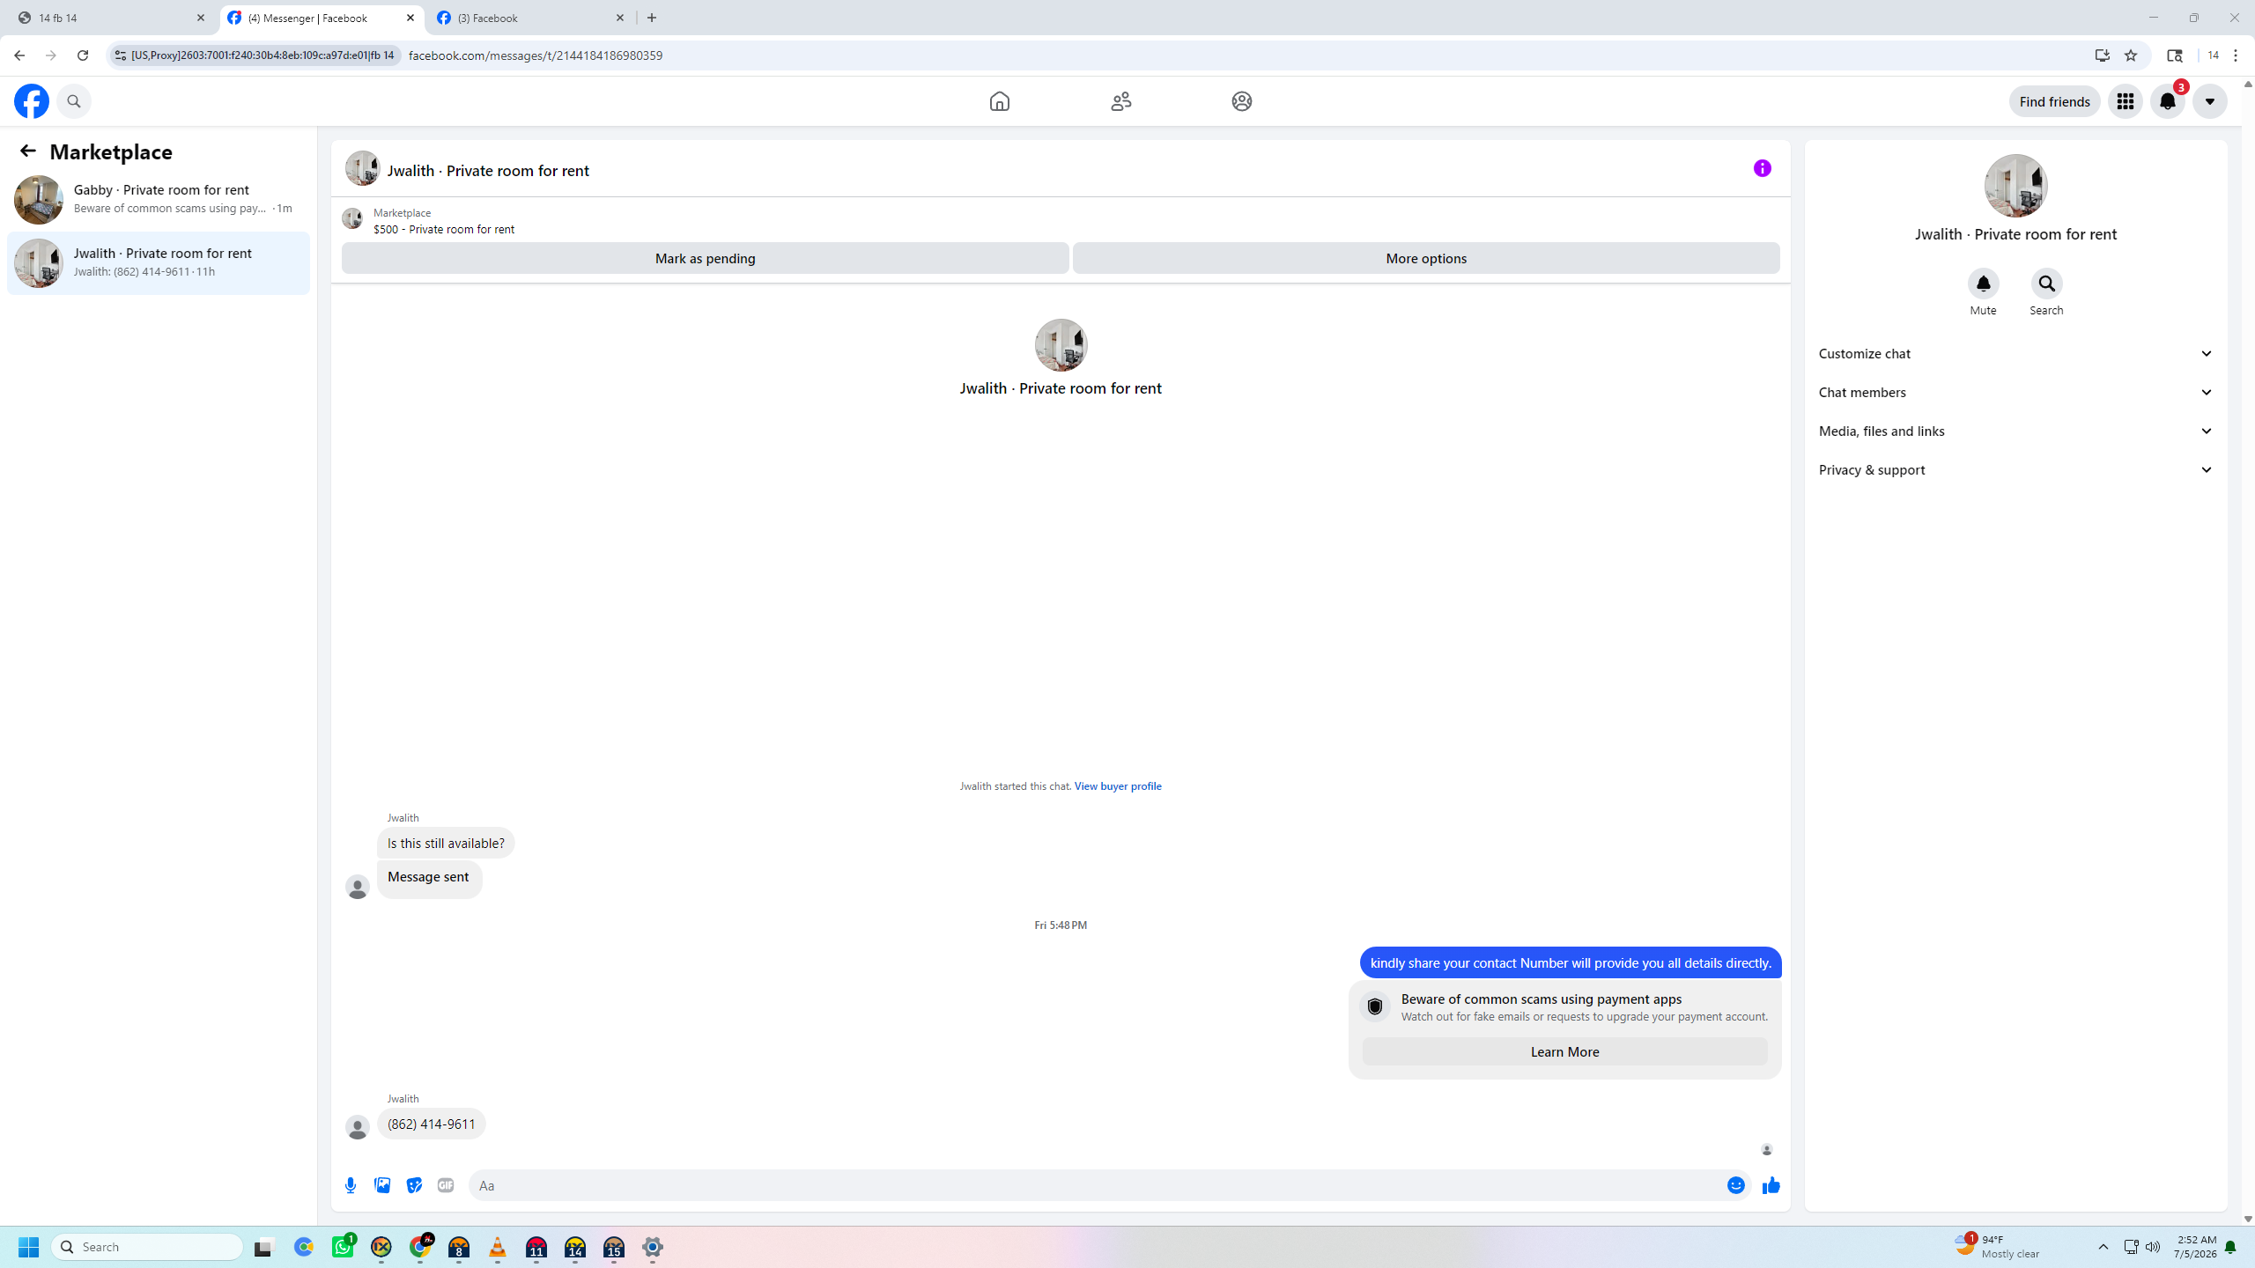This screenshot has width=2255, height=1268.
Task: Open the taskbar clock and calendar
Action: tap(2195, 1246)
